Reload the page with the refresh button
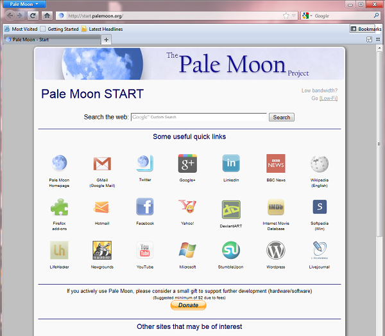Screen dimensions: 385x336 [33, 15]
